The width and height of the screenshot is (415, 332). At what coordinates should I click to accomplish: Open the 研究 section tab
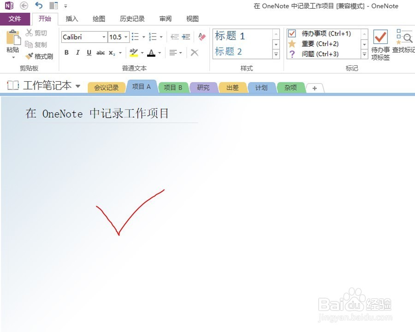203,88
